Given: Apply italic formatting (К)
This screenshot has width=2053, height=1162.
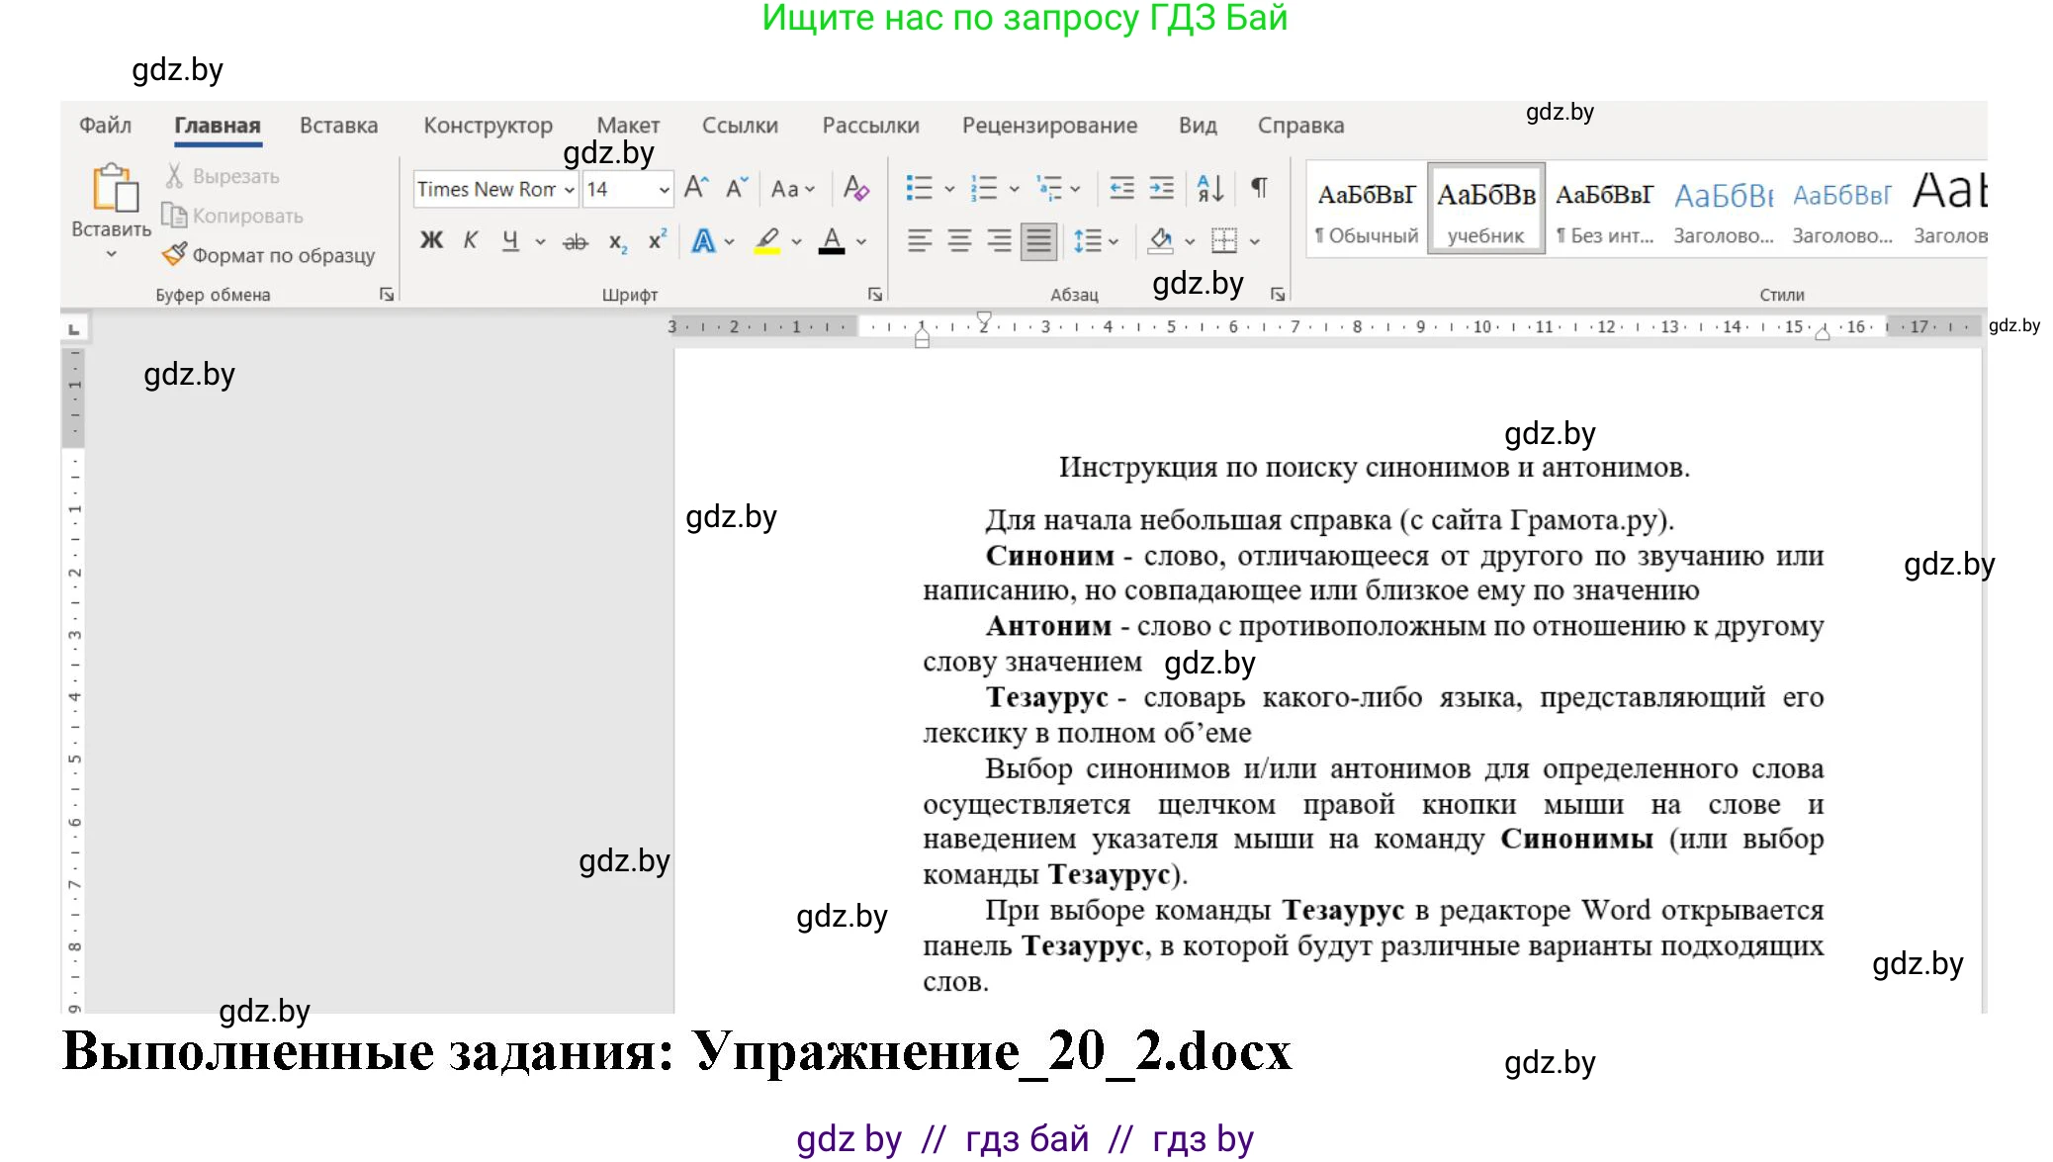Looking at the screenshot, I should (472, 240).
